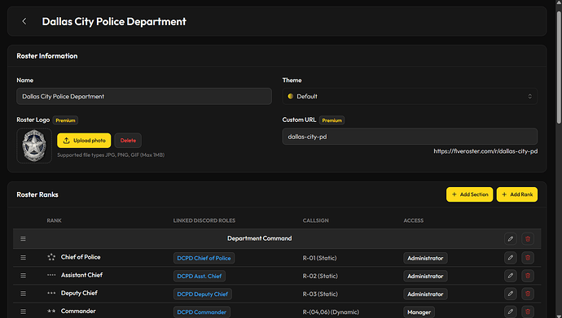The image size is (562, 318).
Task: Click the DCPD Chief of Police role tag
Action: click(204, 258)
